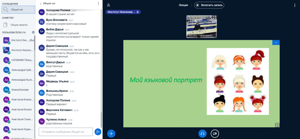Open the user list settings gear

tap(33, 33)
